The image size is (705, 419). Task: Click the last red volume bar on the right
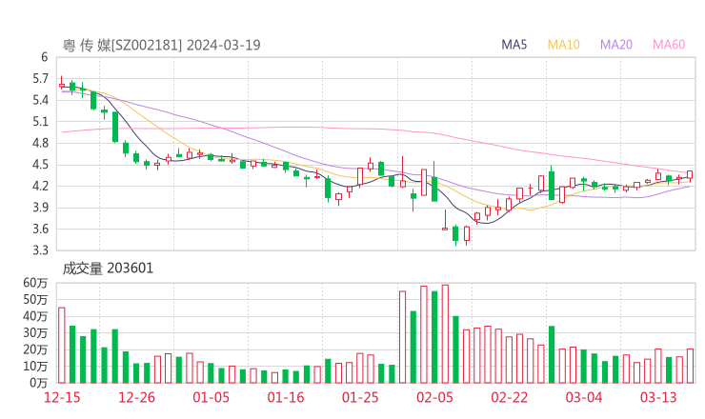(x=690, y=366)
